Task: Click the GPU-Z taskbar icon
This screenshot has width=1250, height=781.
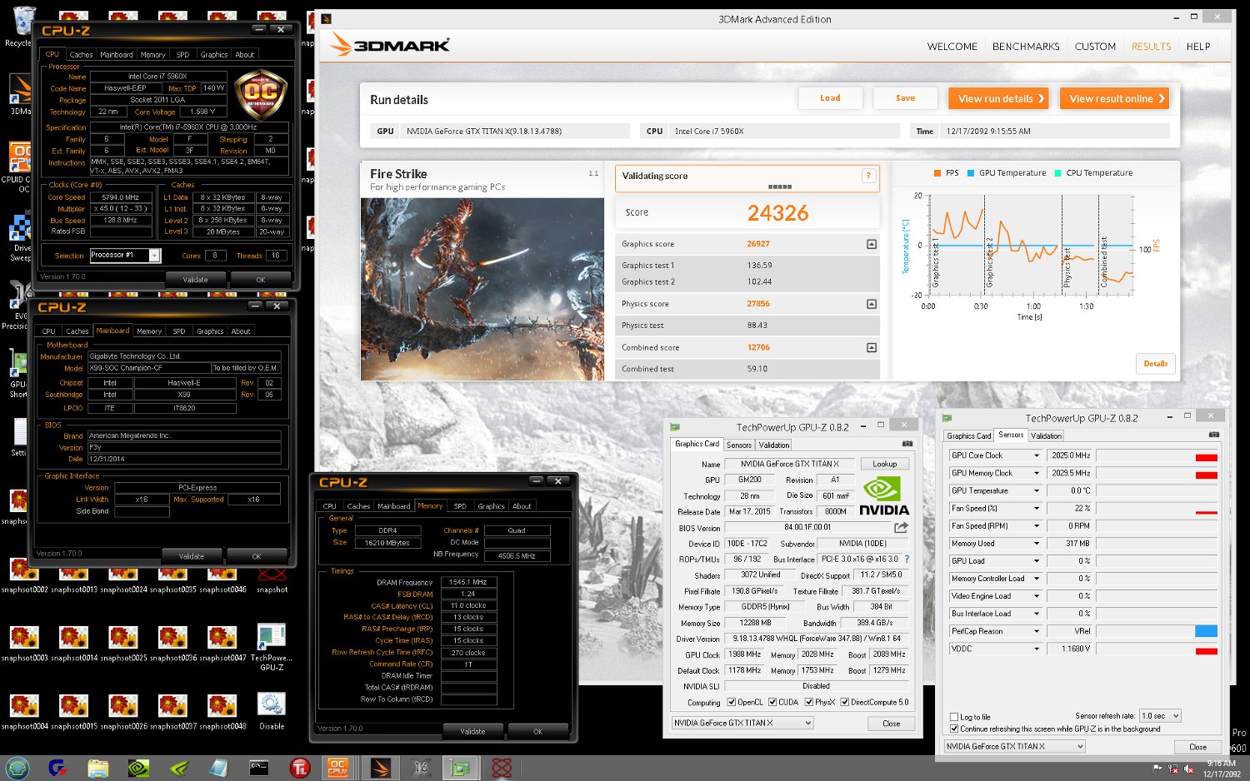Action: point(460,768)
